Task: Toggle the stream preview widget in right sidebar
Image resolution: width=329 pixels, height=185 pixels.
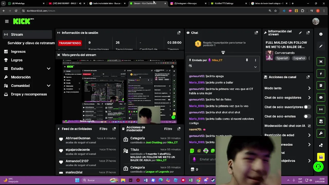Action: pyautogui.click(x=321, y=61)
